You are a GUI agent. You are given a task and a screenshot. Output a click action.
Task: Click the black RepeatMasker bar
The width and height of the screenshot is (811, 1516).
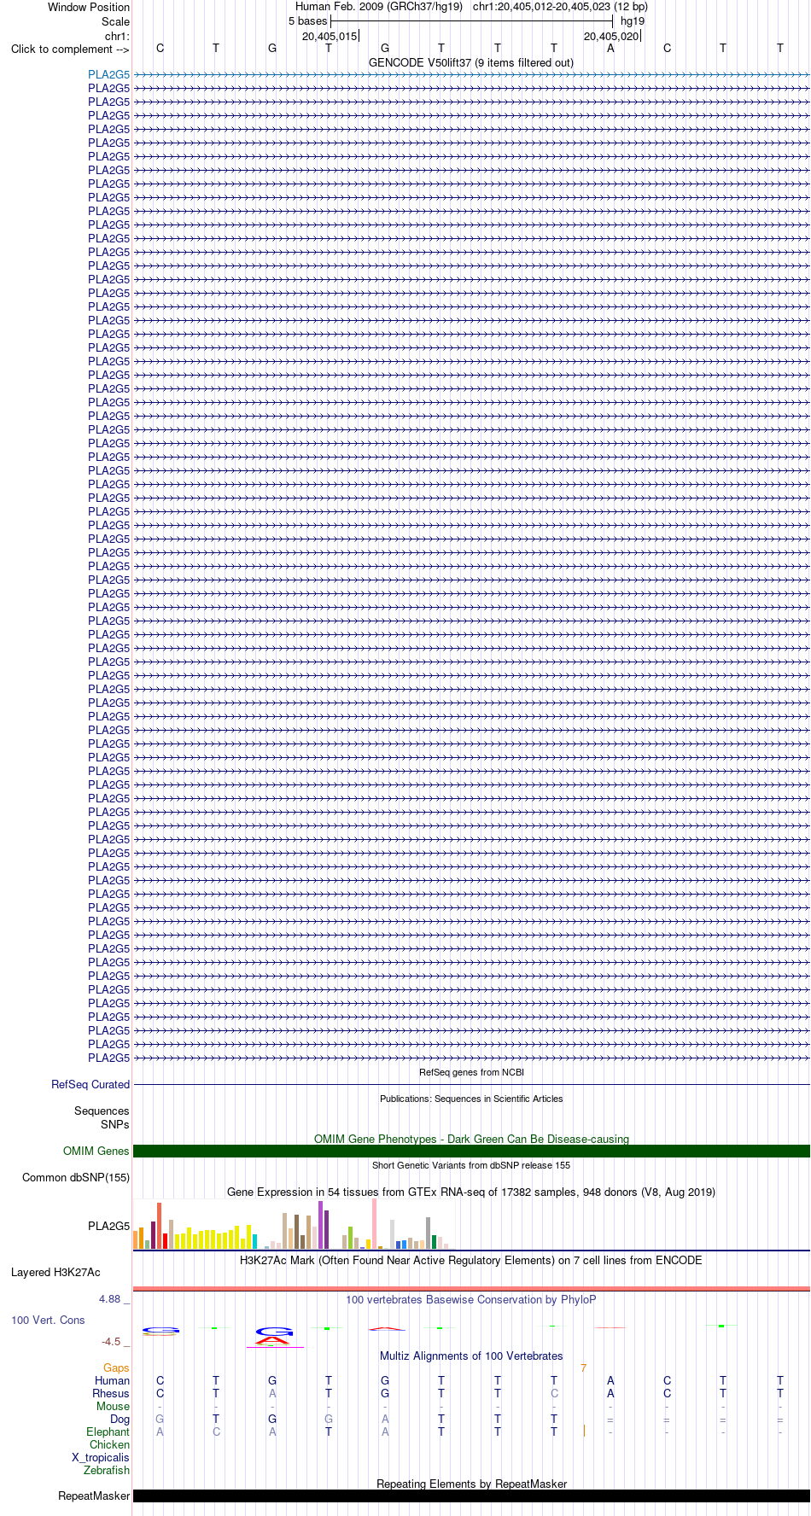(471, 1496)
